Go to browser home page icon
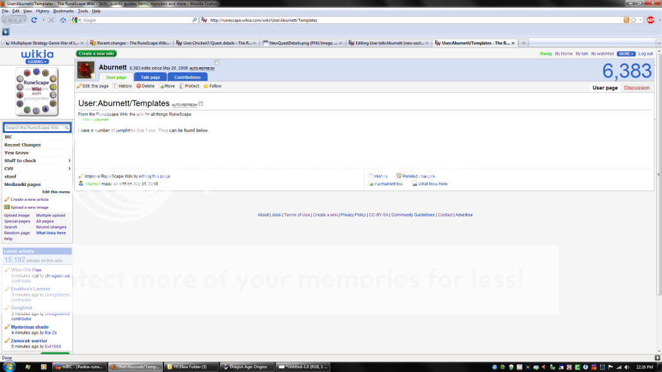 coord(63,20)
